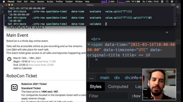Open the Shell menu
Screen dimensions: 183x102
tap(19, 2)
